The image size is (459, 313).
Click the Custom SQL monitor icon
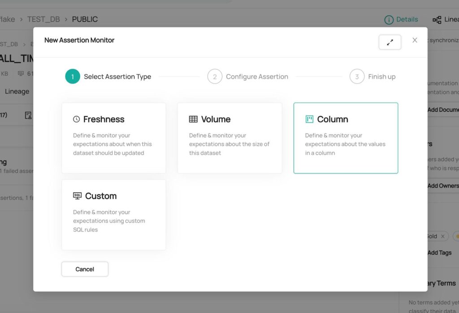78,196
